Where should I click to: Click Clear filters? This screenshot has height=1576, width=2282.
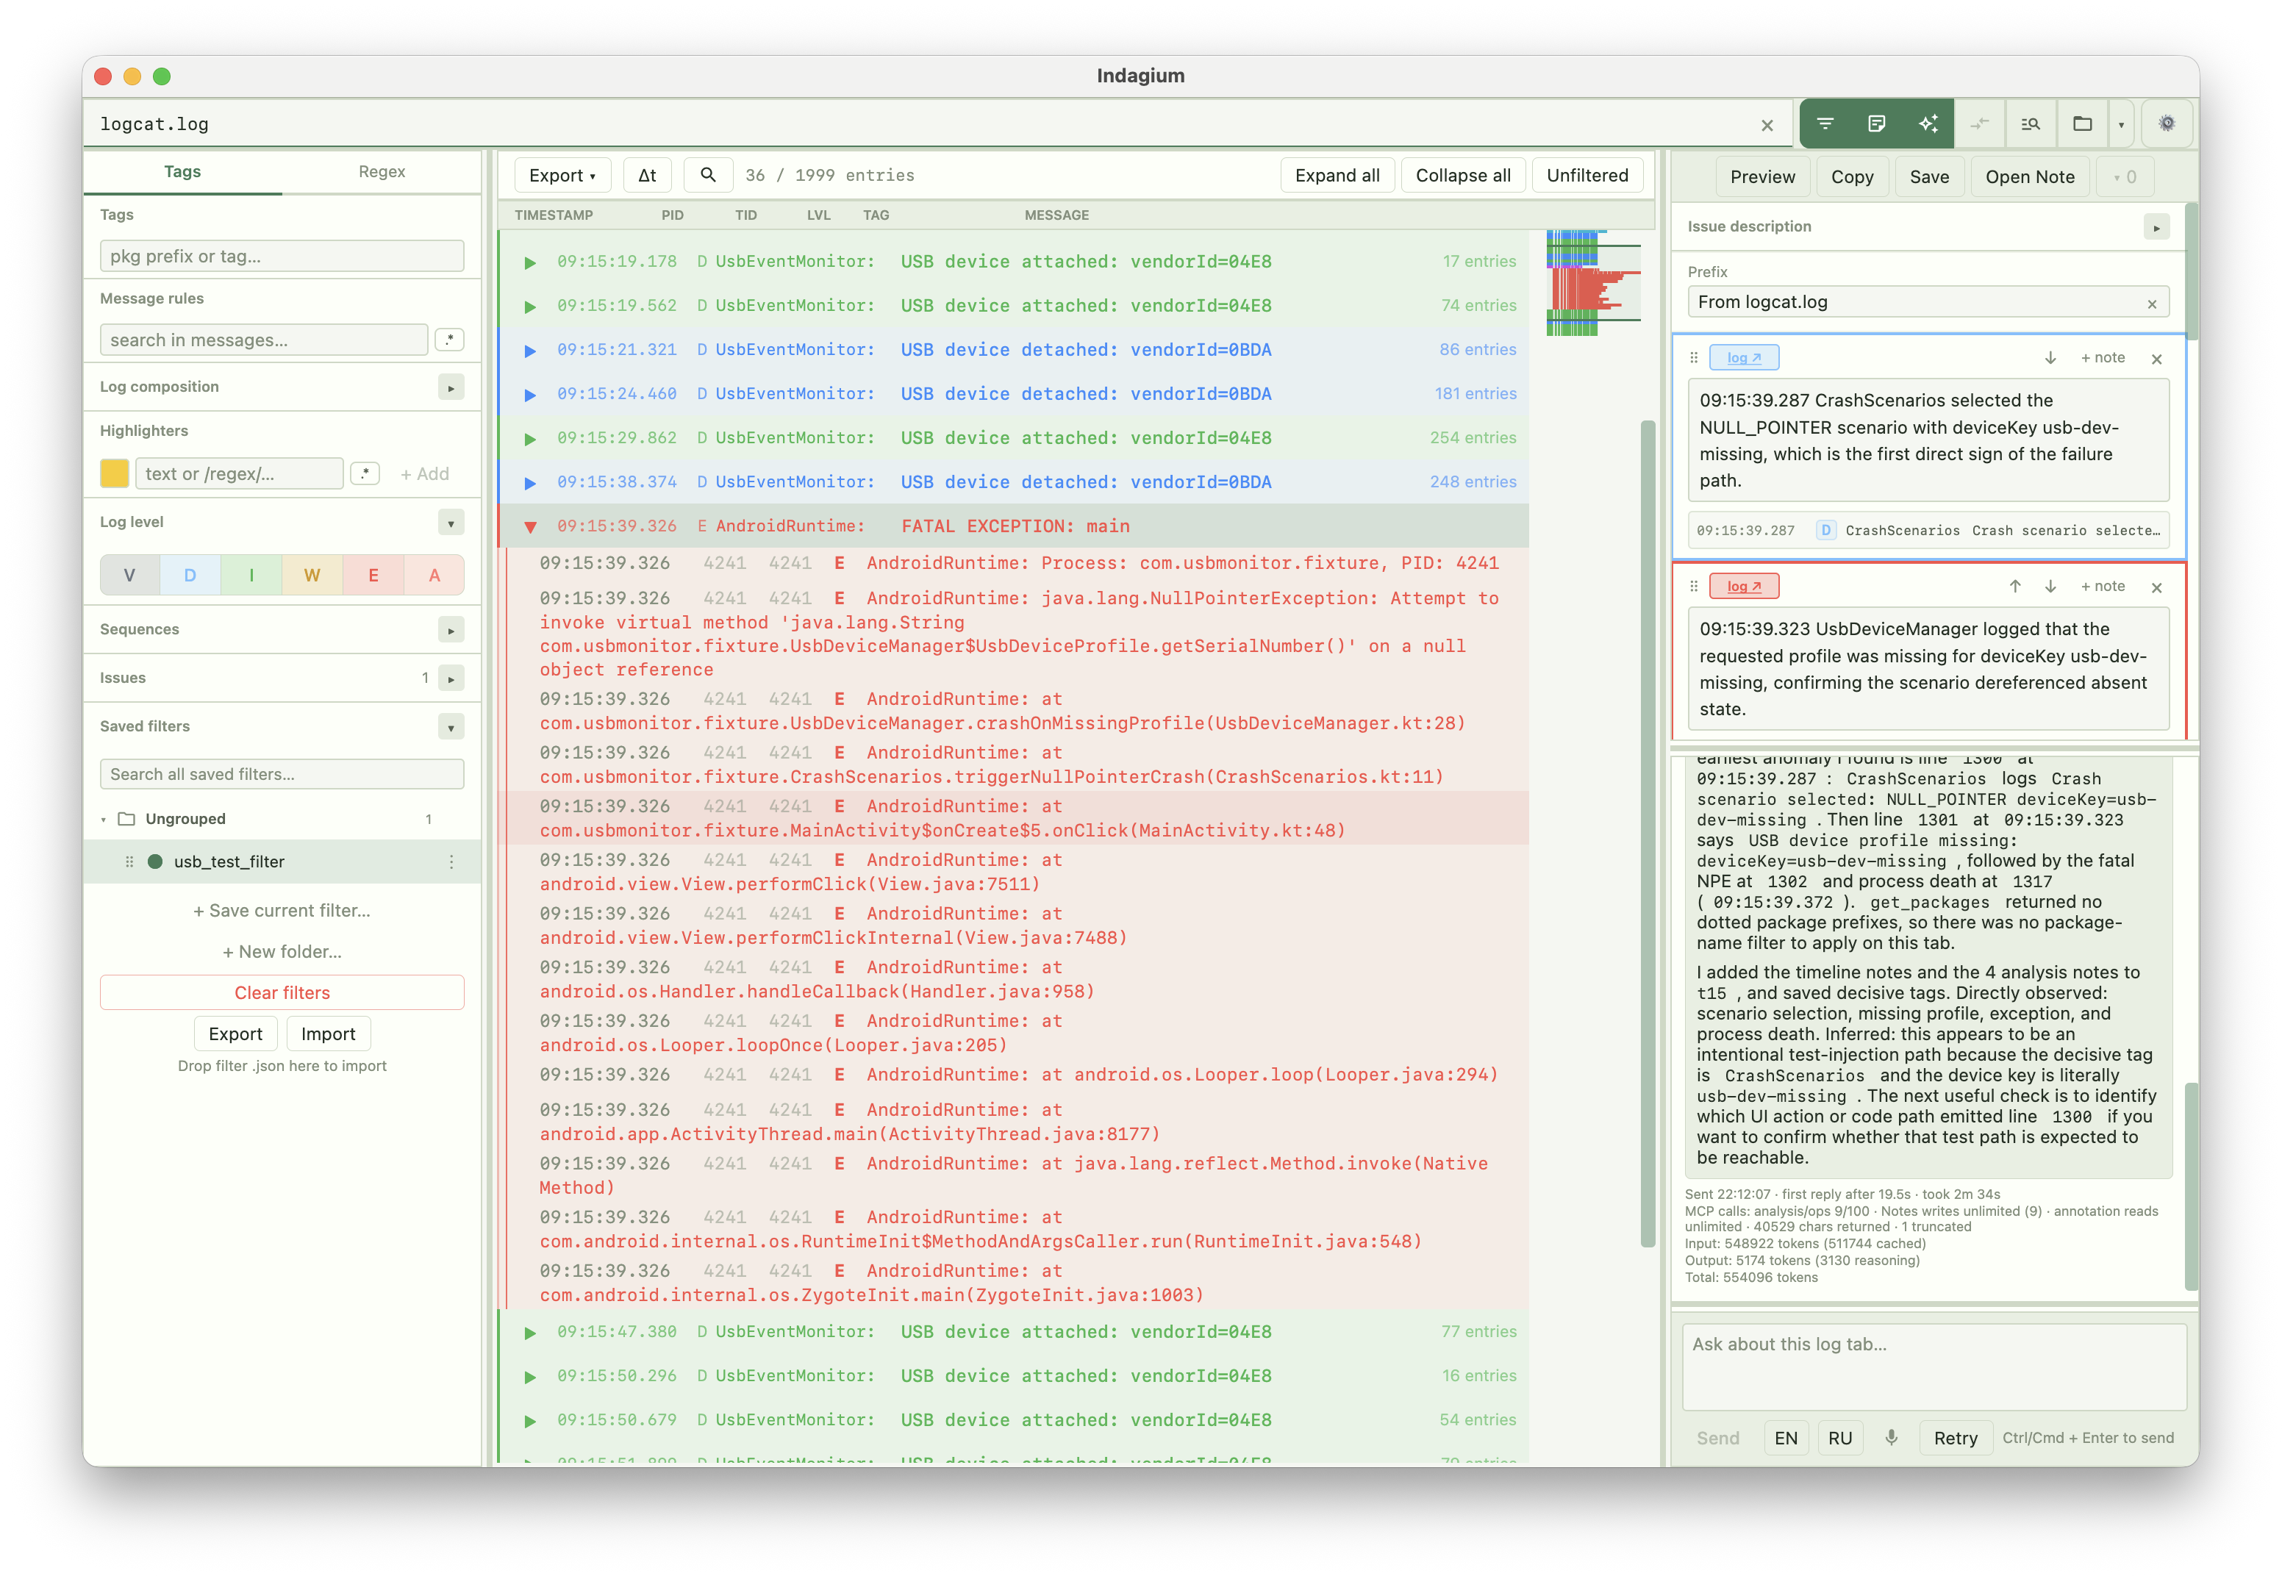pos(282,992)
